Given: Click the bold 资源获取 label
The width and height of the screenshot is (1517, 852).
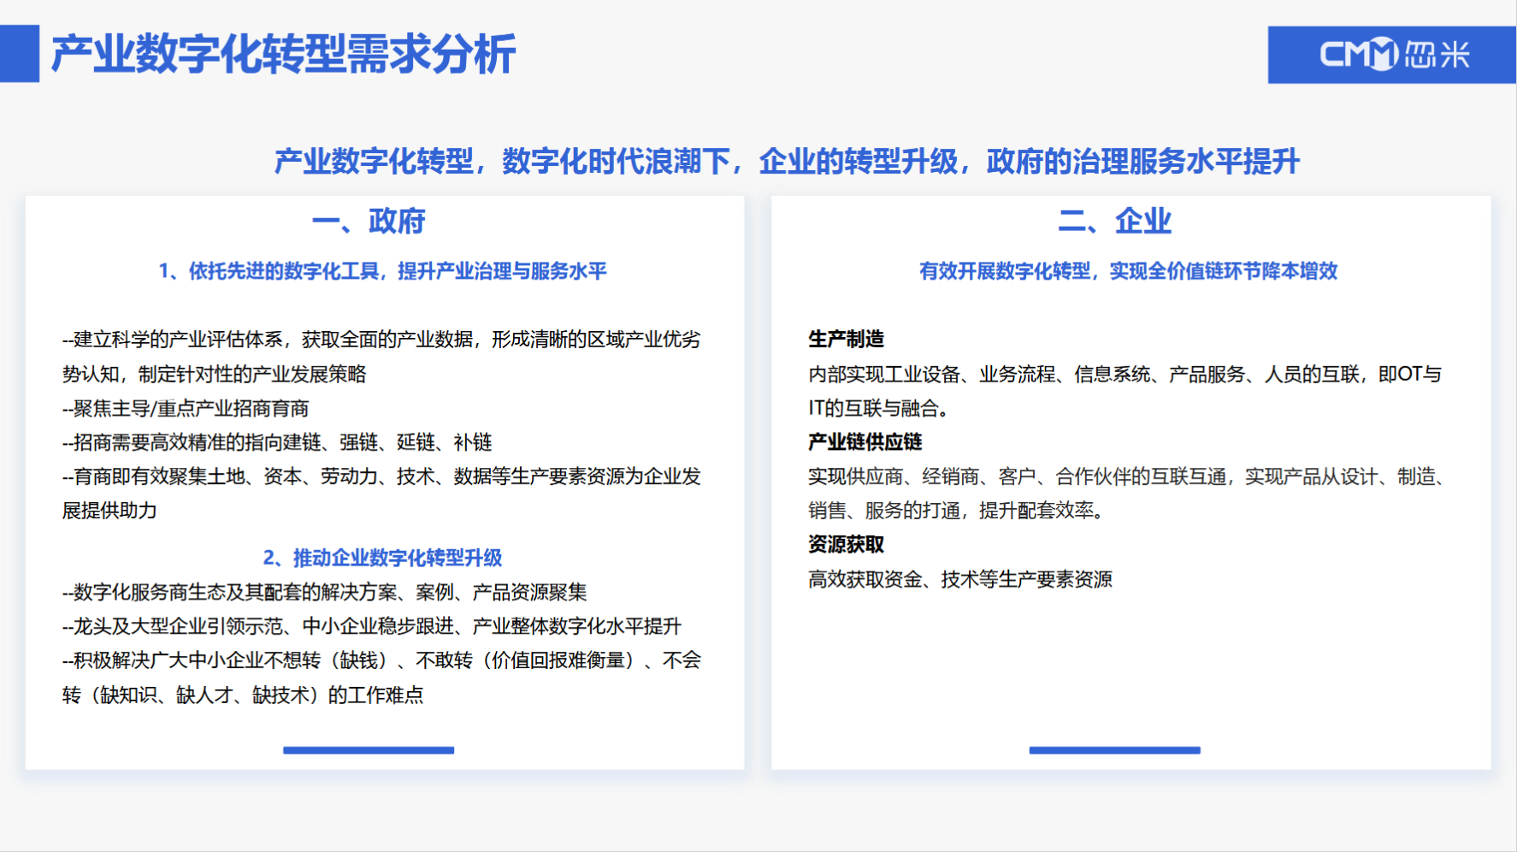Looking at the screenshot, I should (x=846, y=544).
